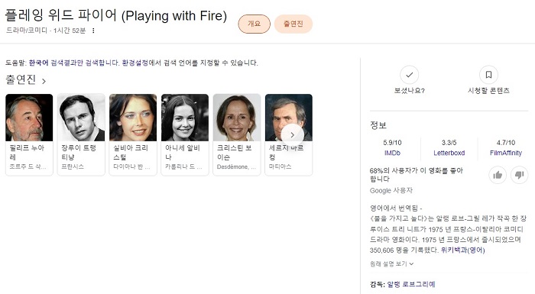Viewport: 535px width, 294px height.
Task: Switch to the 출연진 cast tab
Action: point(293,24)
